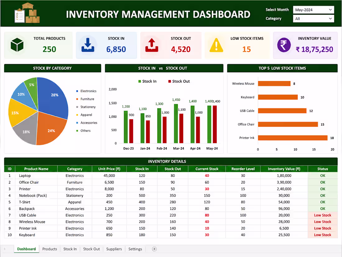Click the Others legend green swatch
This screenshot has height=257, width=342.
point(77,131)
